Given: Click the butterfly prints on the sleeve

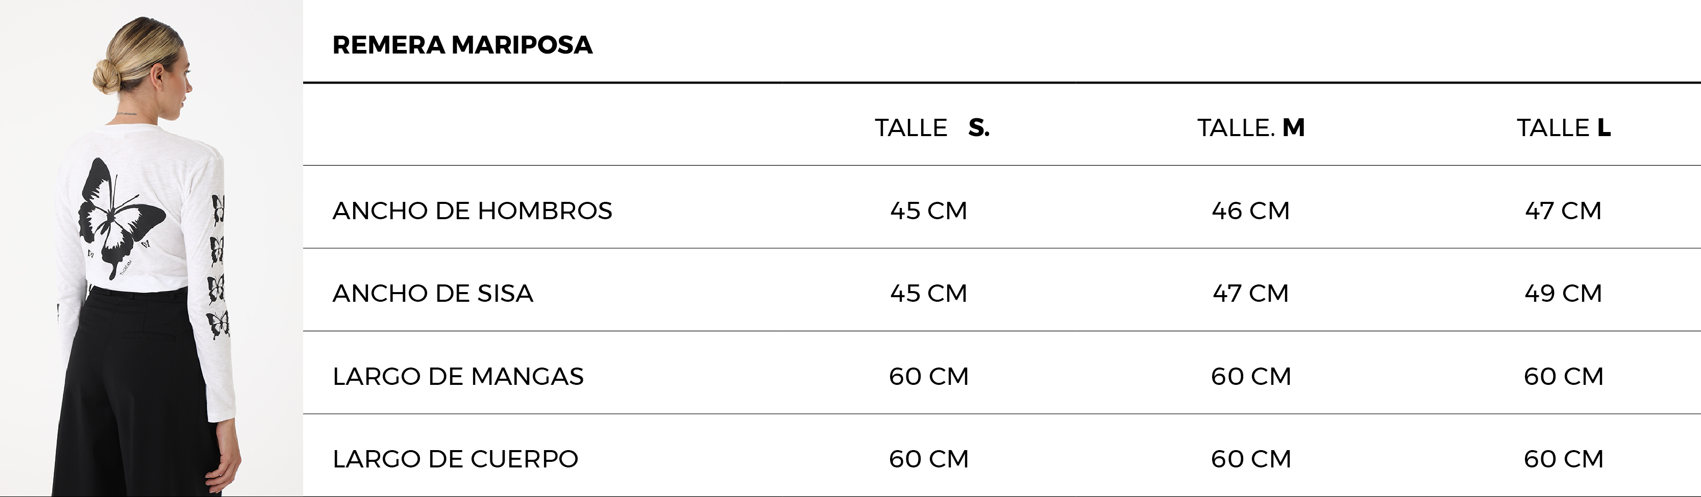Looking at the screenshot, I should [x=218, y=266].
